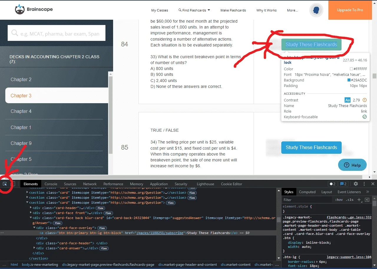Switch to the Console tab

click(x=51, y=184)
